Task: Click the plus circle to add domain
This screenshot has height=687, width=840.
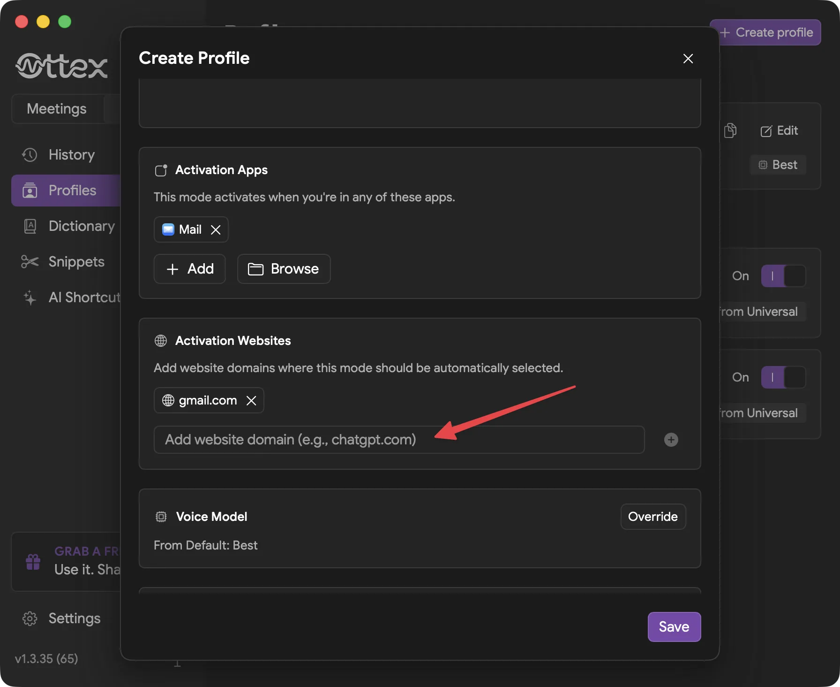Action: click(x=671, y=440)
